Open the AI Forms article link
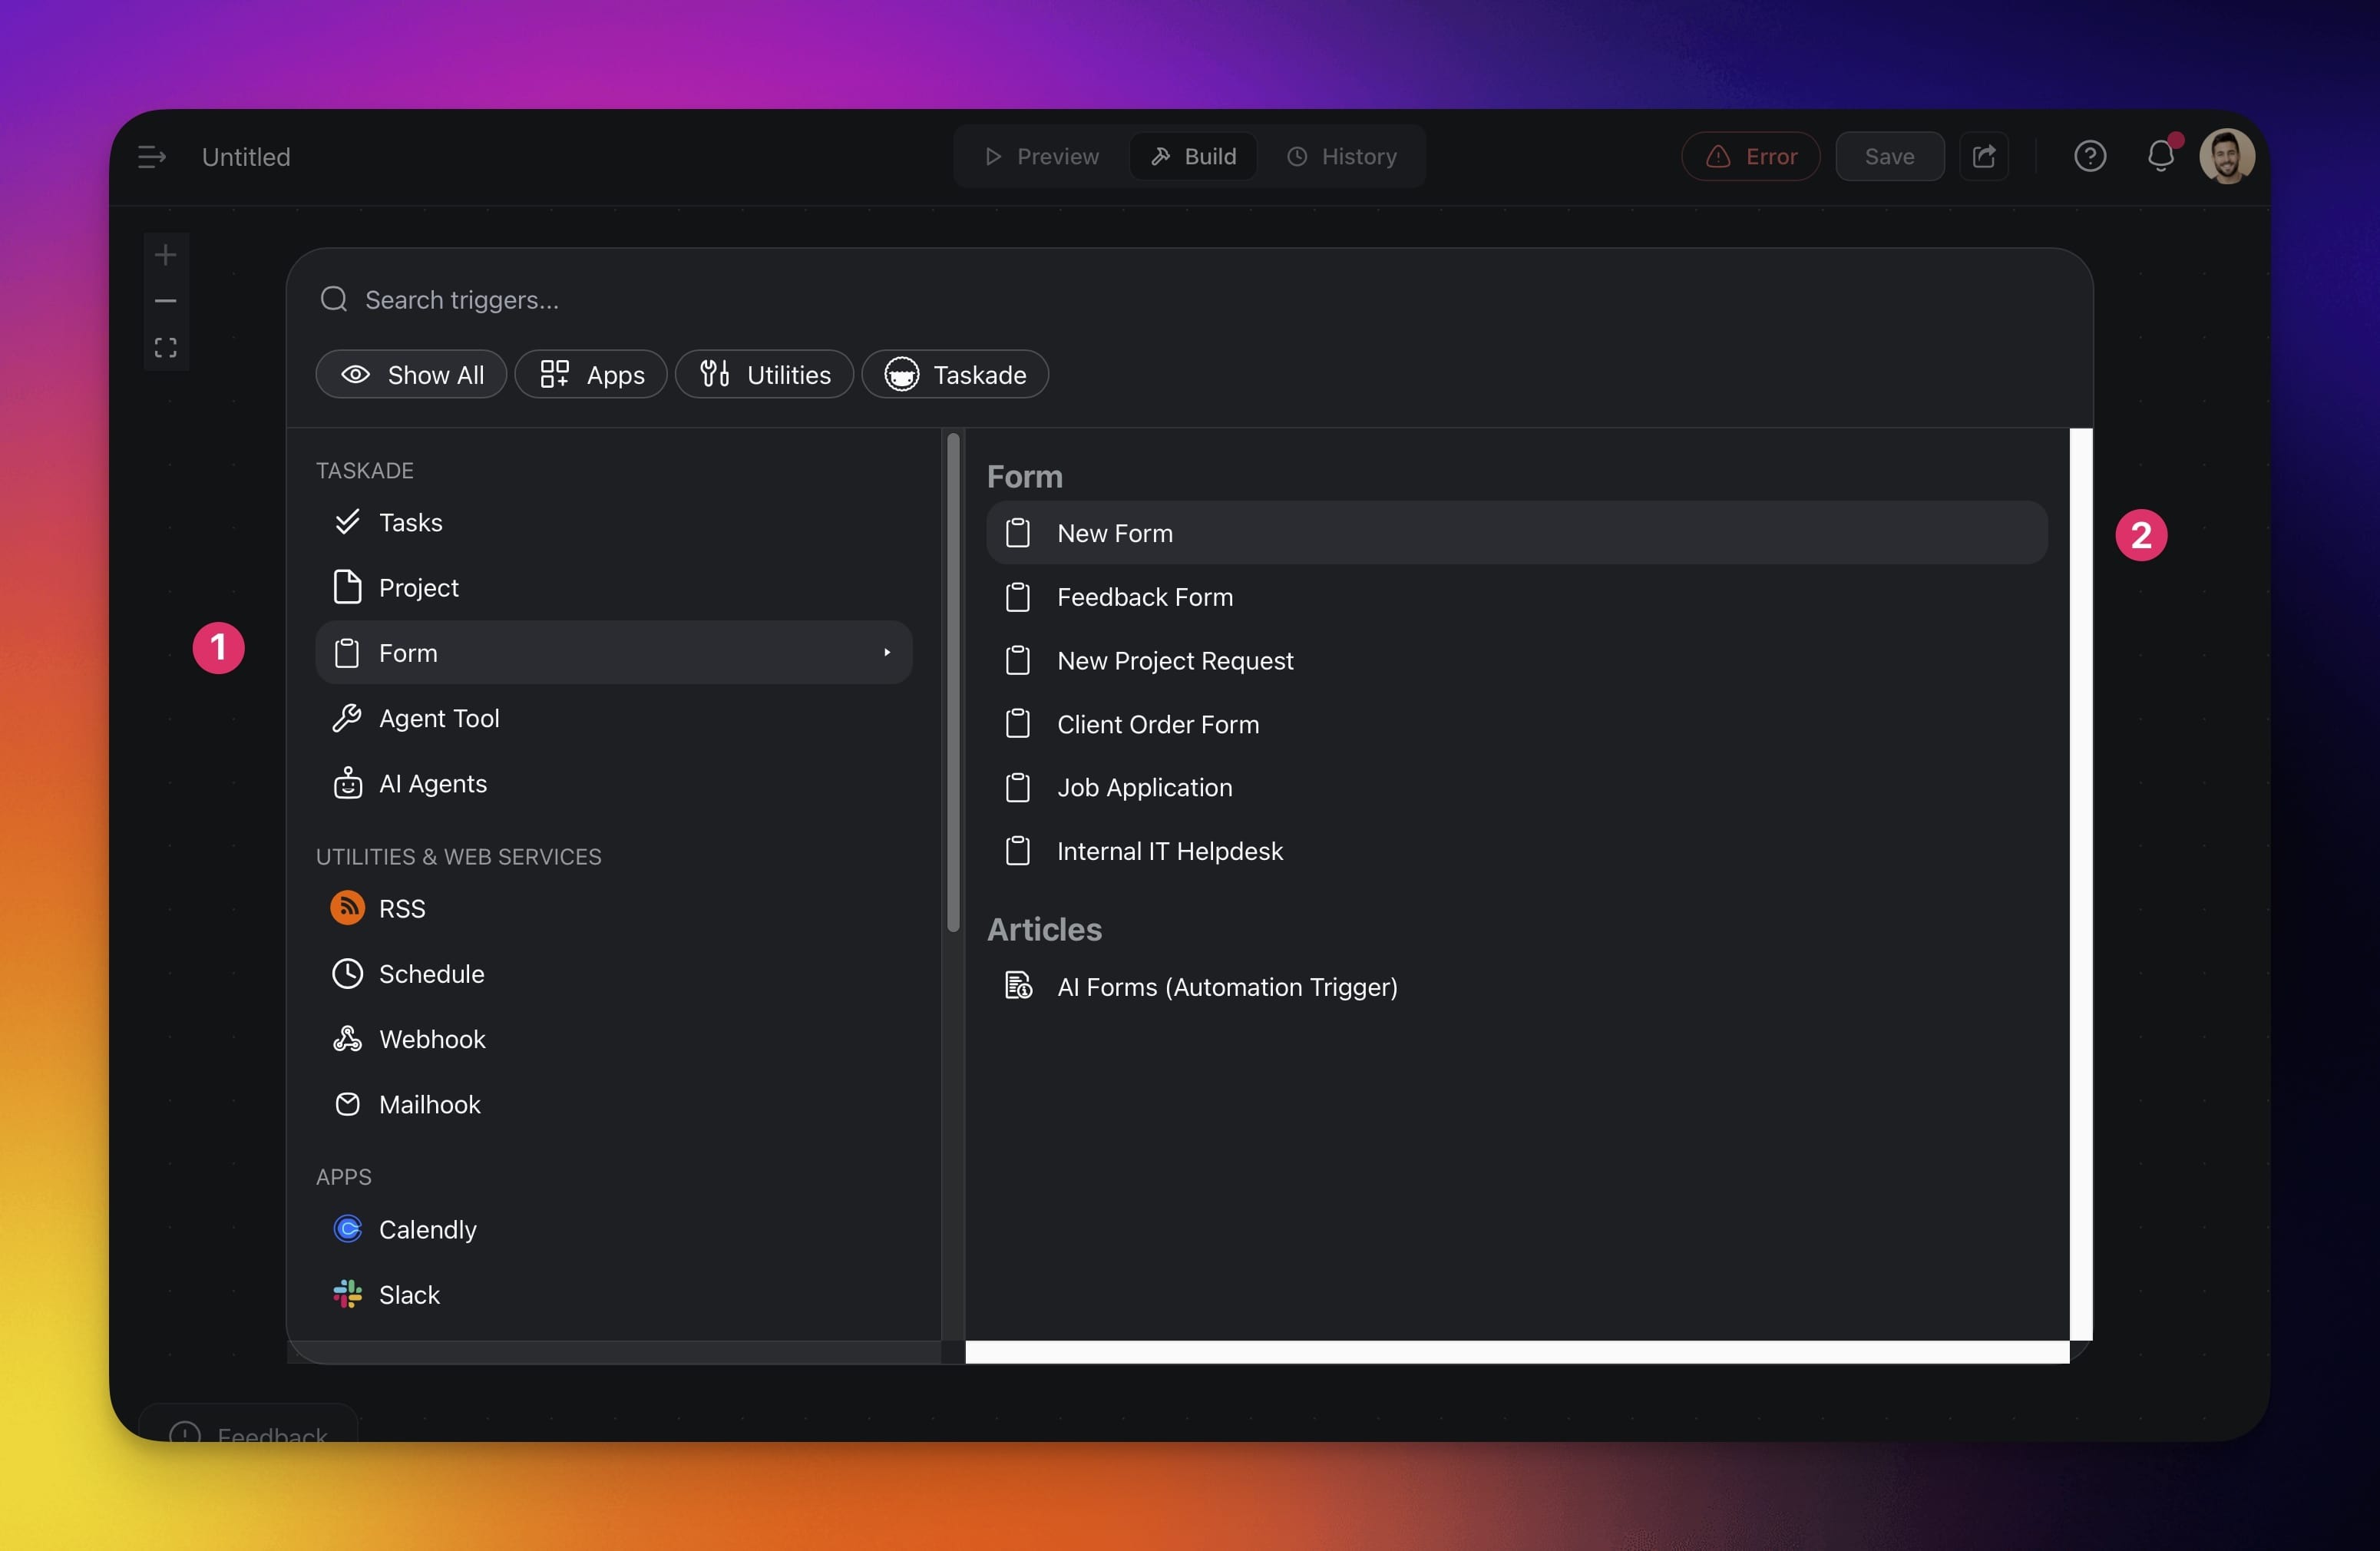2380x1551 pixels. 1226,987
